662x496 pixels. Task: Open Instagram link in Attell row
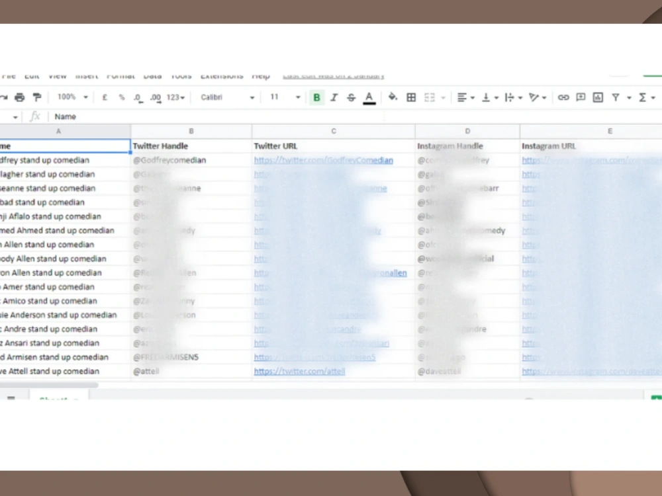click(591, 372)
